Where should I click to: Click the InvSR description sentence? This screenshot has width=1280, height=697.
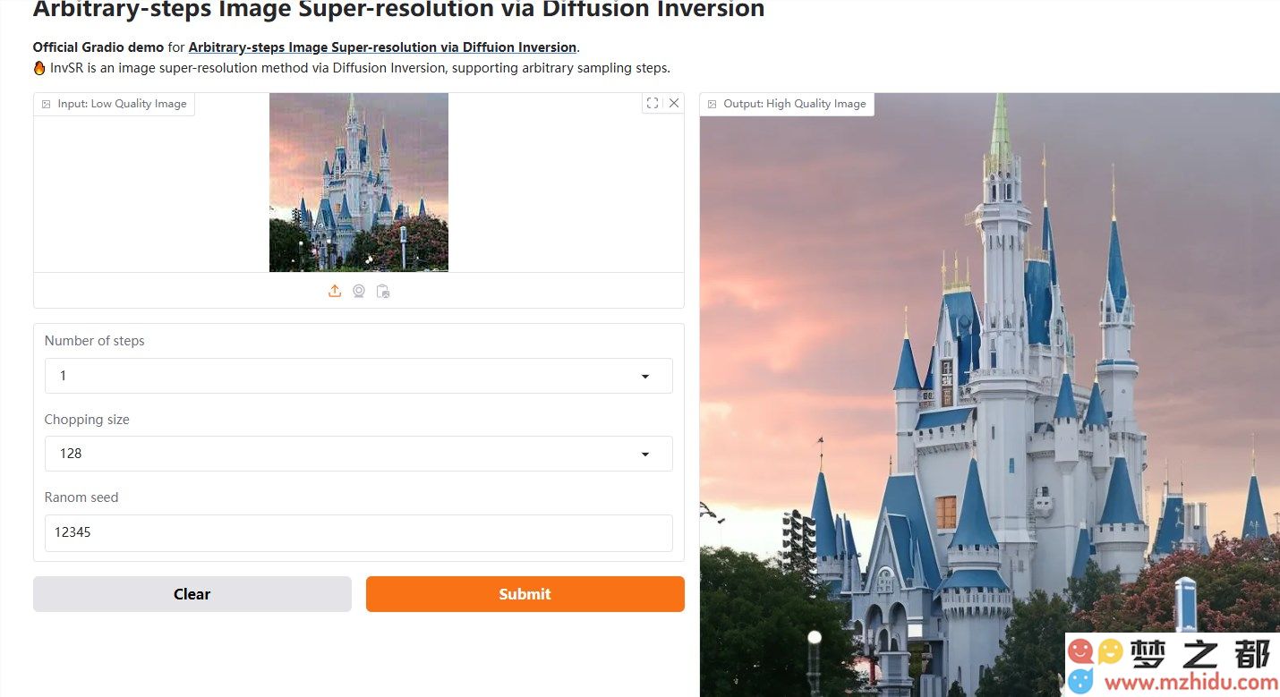(x=360, y=68)
